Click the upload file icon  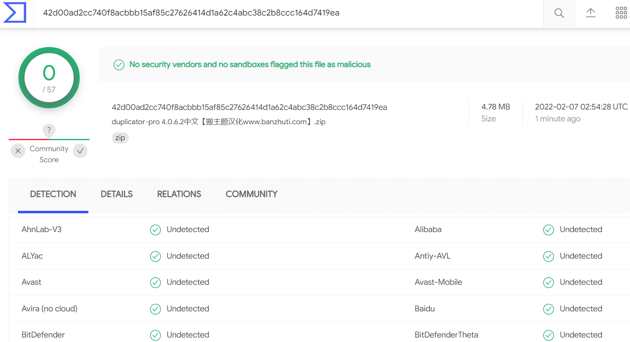pos(591,13)
